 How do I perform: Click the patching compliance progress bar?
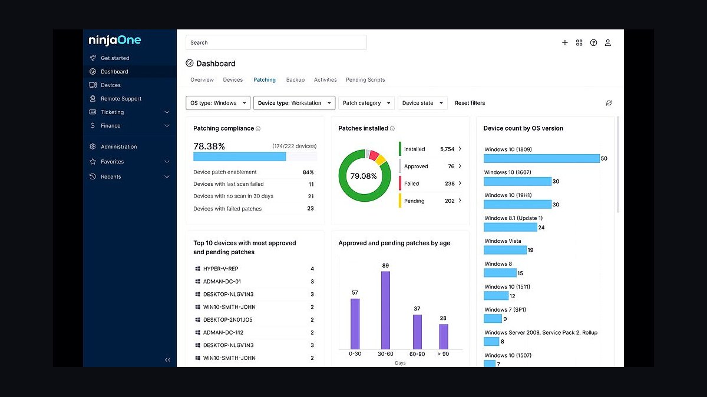click(255, 157)
